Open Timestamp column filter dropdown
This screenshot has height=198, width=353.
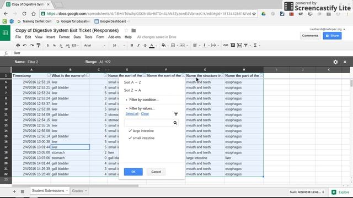49,75
